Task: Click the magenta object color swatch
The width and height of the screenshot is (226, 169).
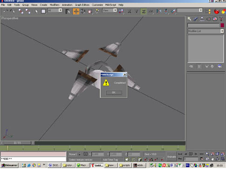Action: point(222,25)
